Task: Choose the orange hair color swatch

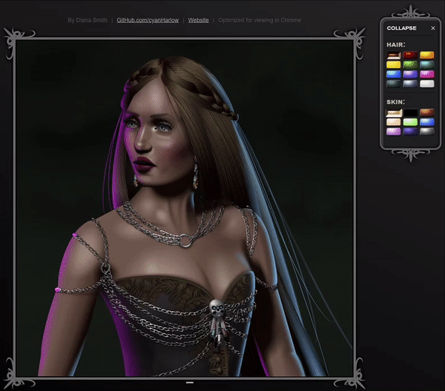Action: click(427, 55)
